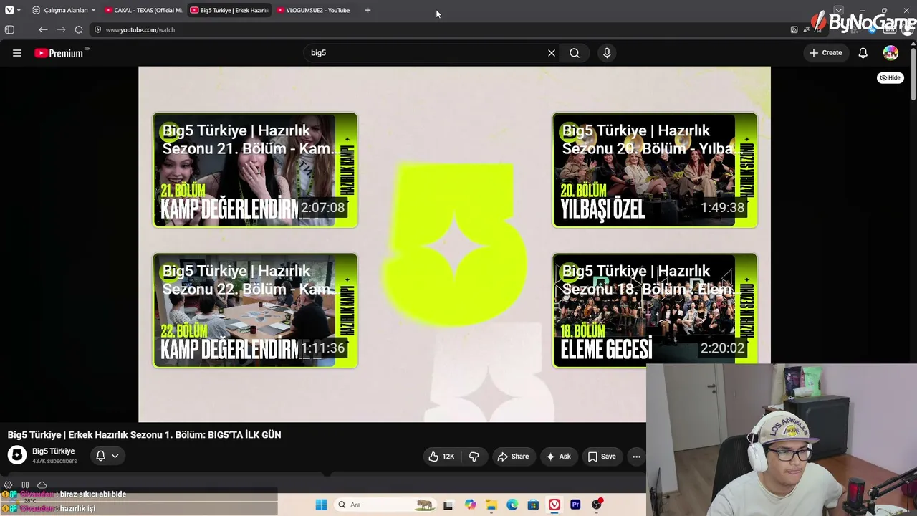Subscribe via center Big5 logo
917x516 pixels.
click(455, 244)
